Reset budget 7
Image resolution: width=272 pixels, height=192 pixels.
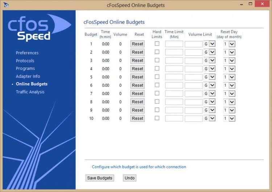[137, 94]
